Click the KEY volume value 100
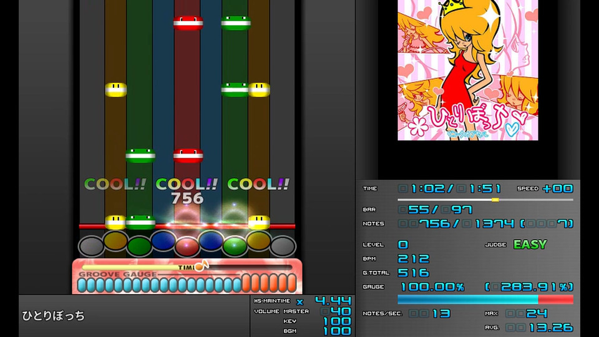The height and width of the screenshot is (337, 599). (x=338, y=321)
